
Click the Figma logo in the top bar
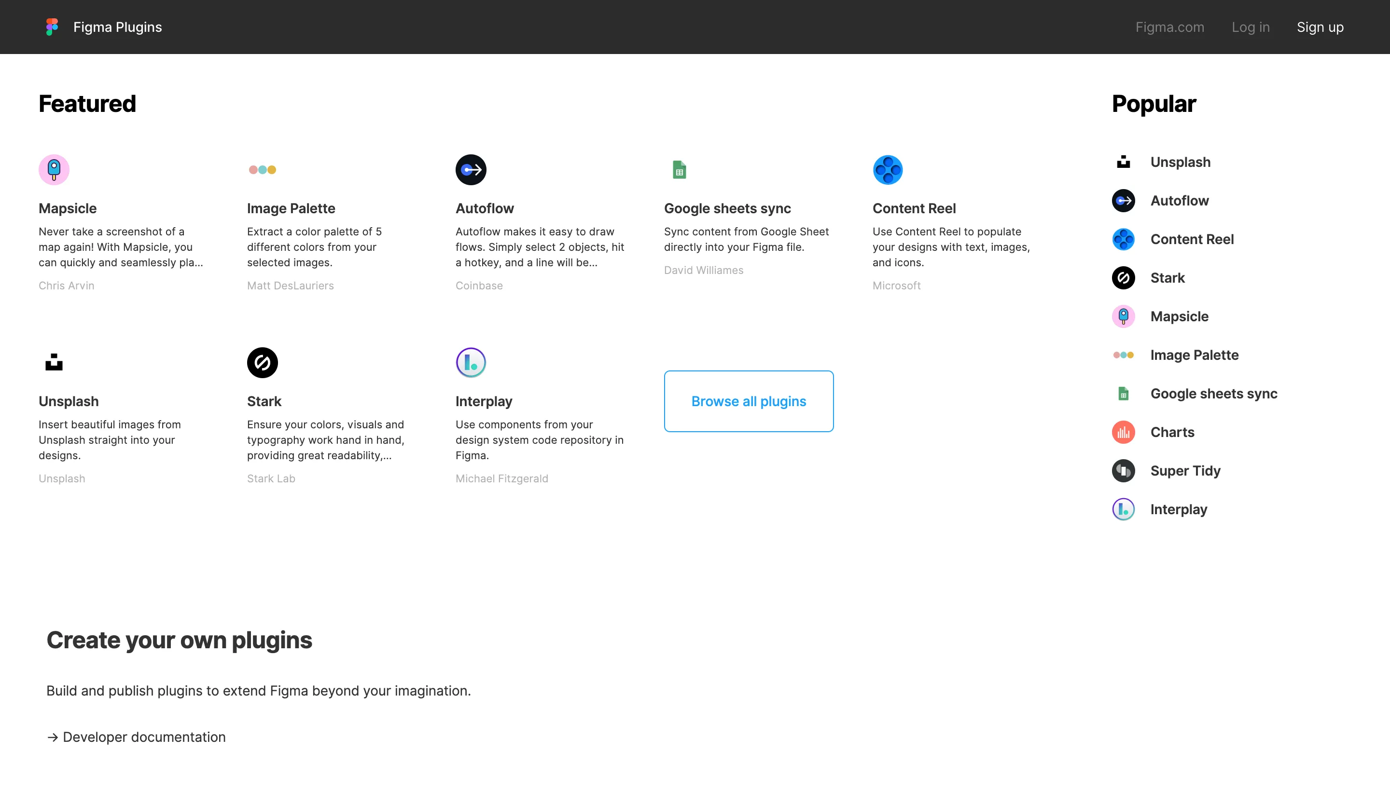52,27
